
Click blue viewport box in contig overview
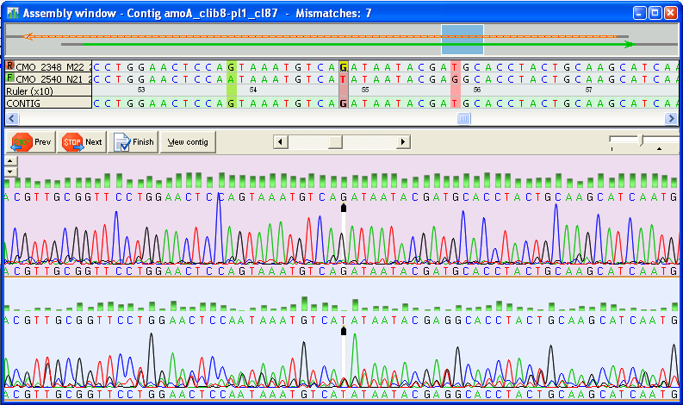click(x=463, y=40)
